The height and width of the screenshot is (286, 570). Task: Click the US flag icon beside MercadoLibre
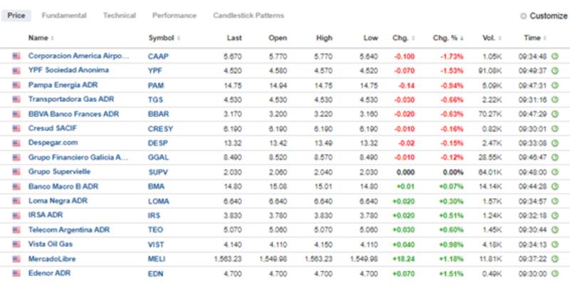coord(16,258)
